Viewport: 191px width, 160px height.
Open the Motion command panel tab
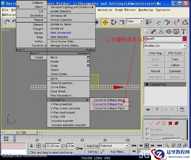[x=169, y=32]
